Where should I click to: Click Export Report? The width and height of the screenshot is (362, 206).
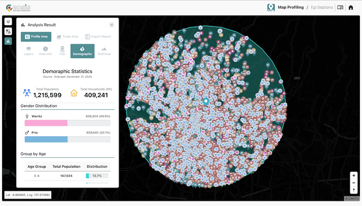click(x=98, y=37)
